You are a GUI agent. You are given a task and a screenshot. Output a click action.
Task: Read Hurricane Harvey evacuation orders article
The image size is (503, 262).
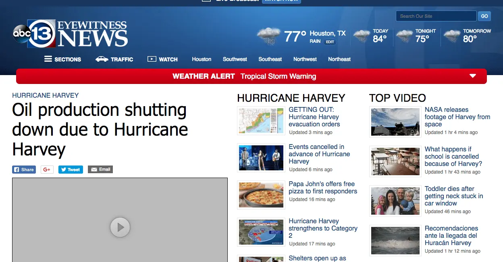[x=314, y=117]
